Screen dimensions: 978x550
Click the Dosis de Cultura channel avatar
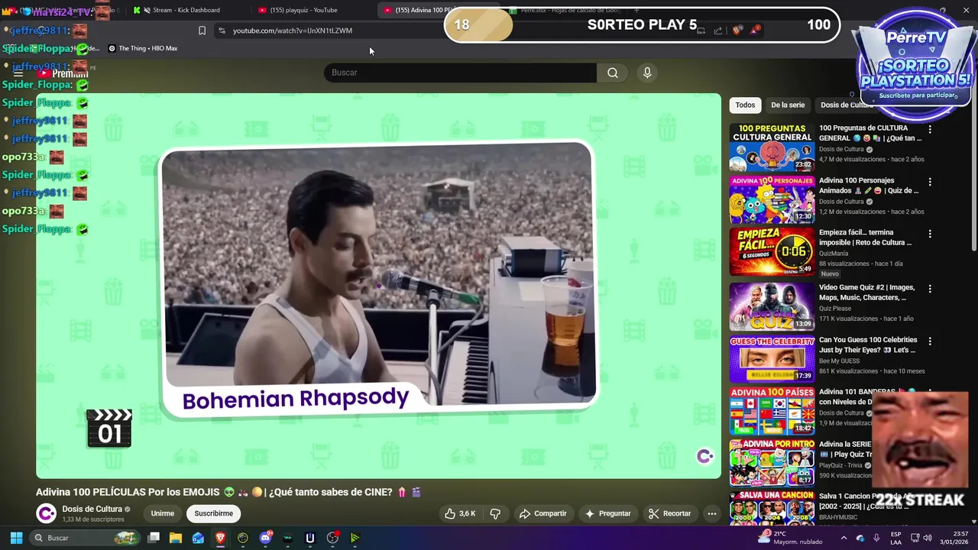(47, 513)
